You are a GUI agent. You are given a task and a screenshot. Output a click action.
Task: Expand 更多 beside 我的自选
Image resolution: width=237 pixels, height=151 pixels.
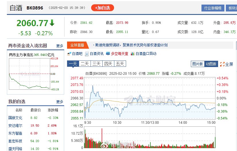click(x=60, y=102)
